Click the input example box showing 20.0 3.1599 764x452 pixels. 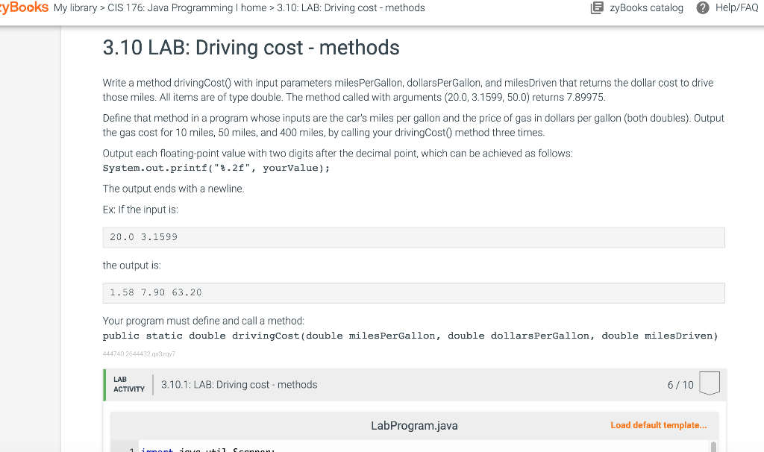click(413, 236)
